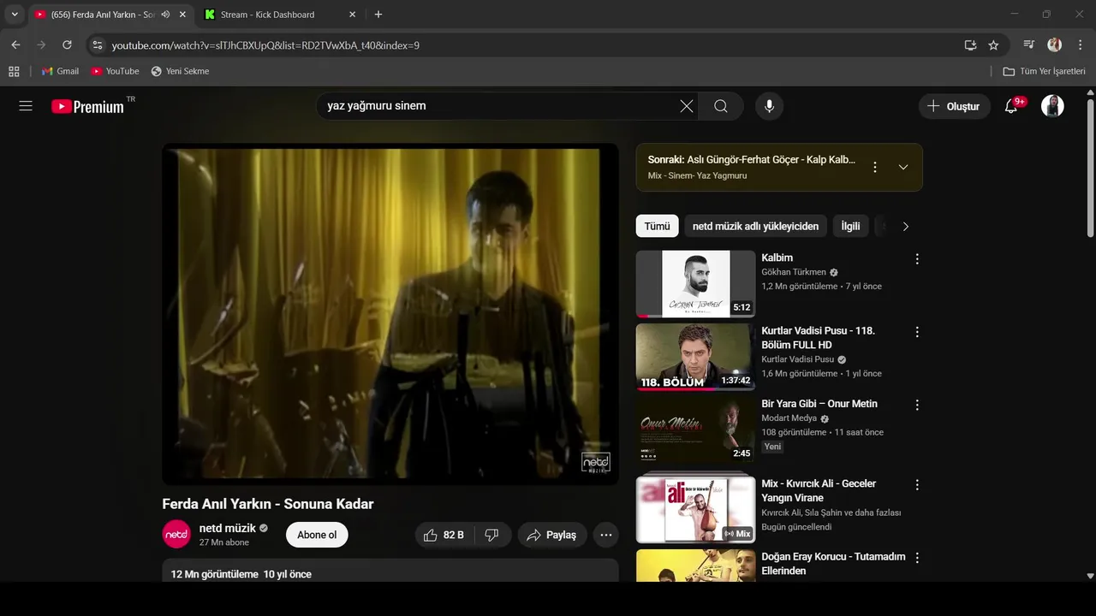Open netd channel avatar
Image resolution: width=1096 pixels, height=616 pixels.
coord(177,534)
